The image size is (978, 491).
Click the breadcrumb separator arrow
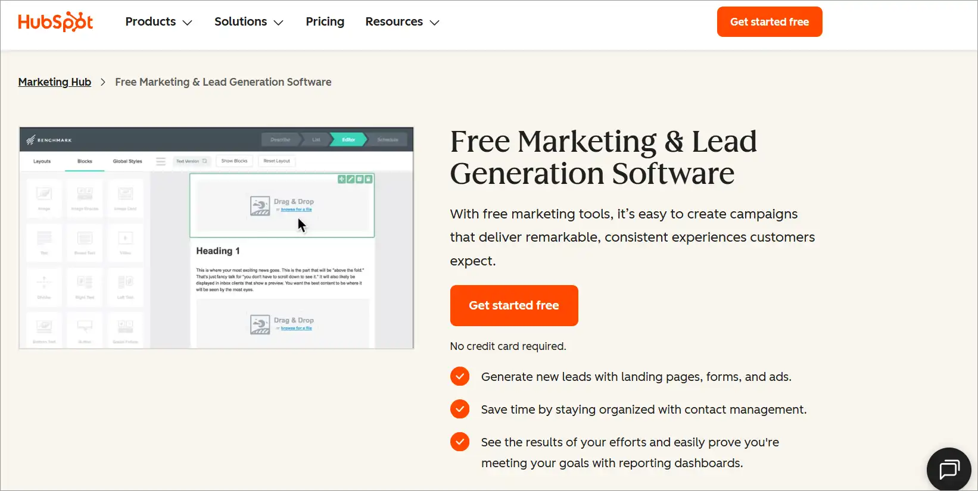[103, 82]
